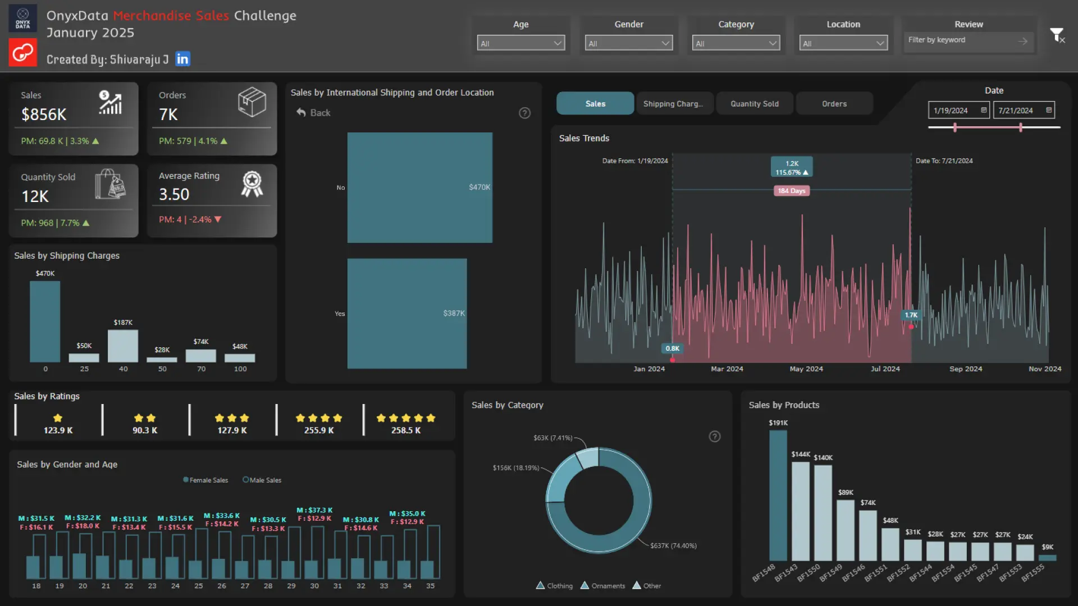This screenshot has width=1078, height=606.
Task: Open help icon on Sales by Category
Action: point(715,437)
